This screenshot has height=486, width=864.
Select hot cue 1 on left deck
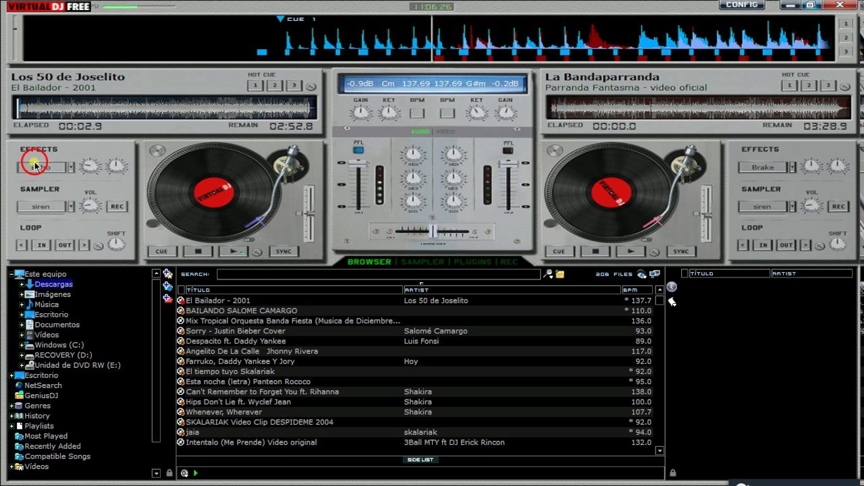pyautogui.click(x=255, y=86)
